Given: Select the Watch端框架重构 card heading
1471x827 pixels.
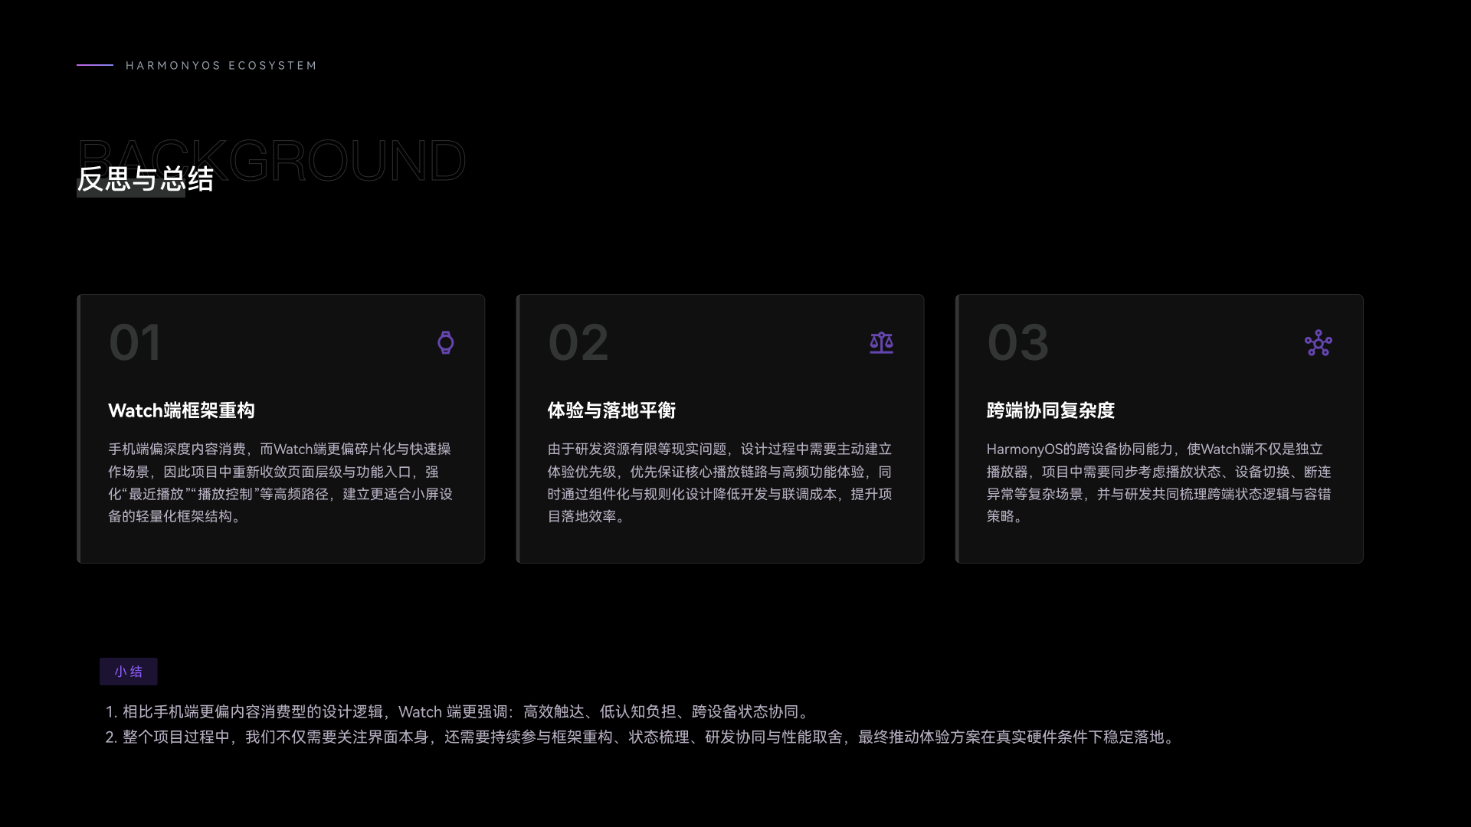Looking at the screenshot, I should pyautogui.click(x=182, y=410).
